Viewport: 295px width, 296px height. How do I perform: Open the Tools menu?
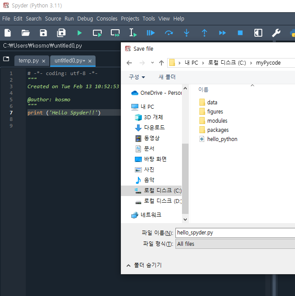point(149,19)
